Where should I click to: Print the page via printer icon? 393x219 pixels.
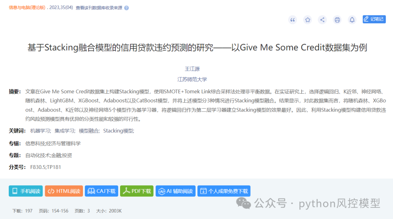(337, 20)
